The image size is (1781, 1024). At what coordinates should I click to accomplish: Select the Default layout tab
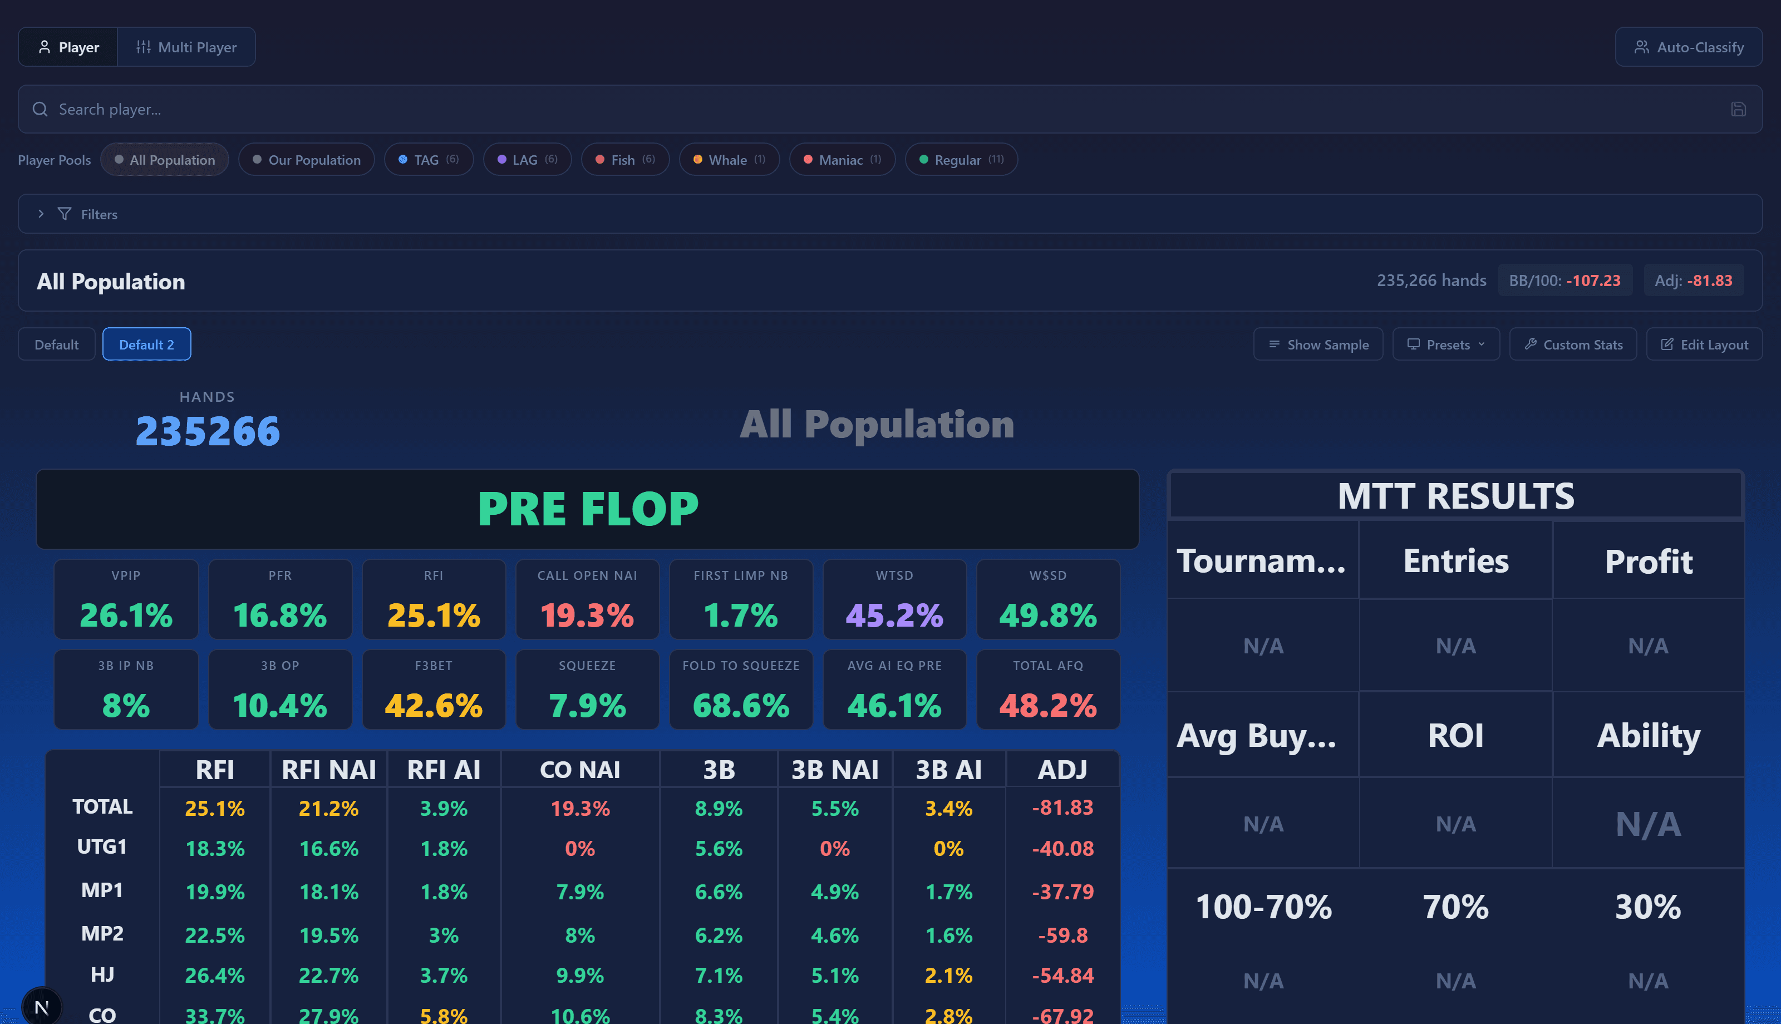56,344
